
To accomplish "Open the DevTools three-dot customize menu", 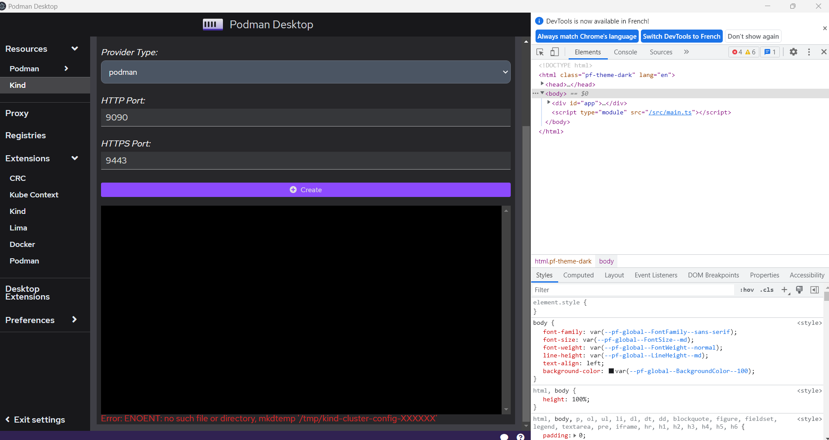I will (809, 52).
